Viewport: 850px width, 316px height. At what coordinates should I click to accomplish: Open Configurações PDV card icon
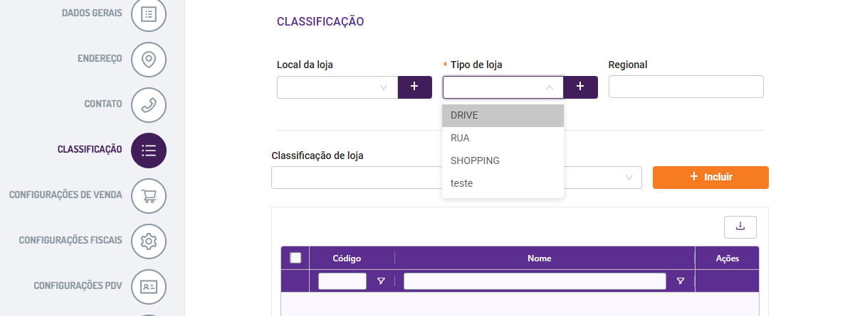tap(149, 287)
